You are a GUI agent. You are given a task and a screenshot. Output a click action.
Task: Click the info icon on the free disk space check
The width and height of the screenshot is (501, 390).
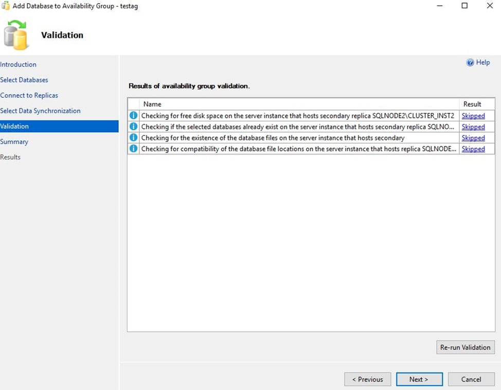pos(133,115)
